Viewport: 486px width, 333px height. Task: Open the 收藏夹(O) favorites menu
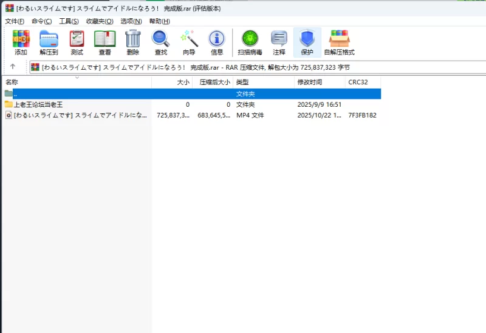pyautogui.click(x=99, y=21)
